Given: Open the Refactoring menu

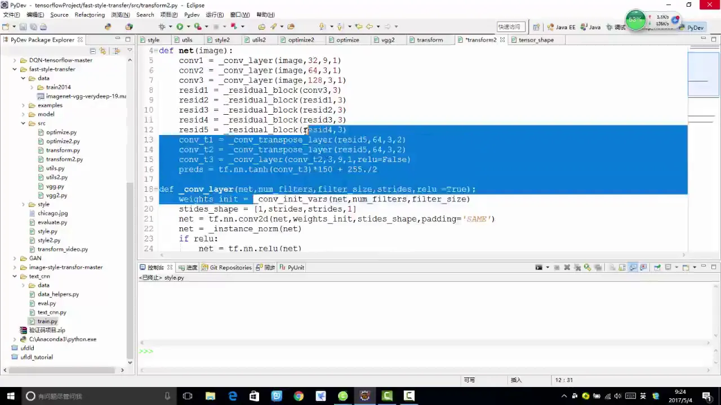Looking at the screenshot, I should click(90, 15).
